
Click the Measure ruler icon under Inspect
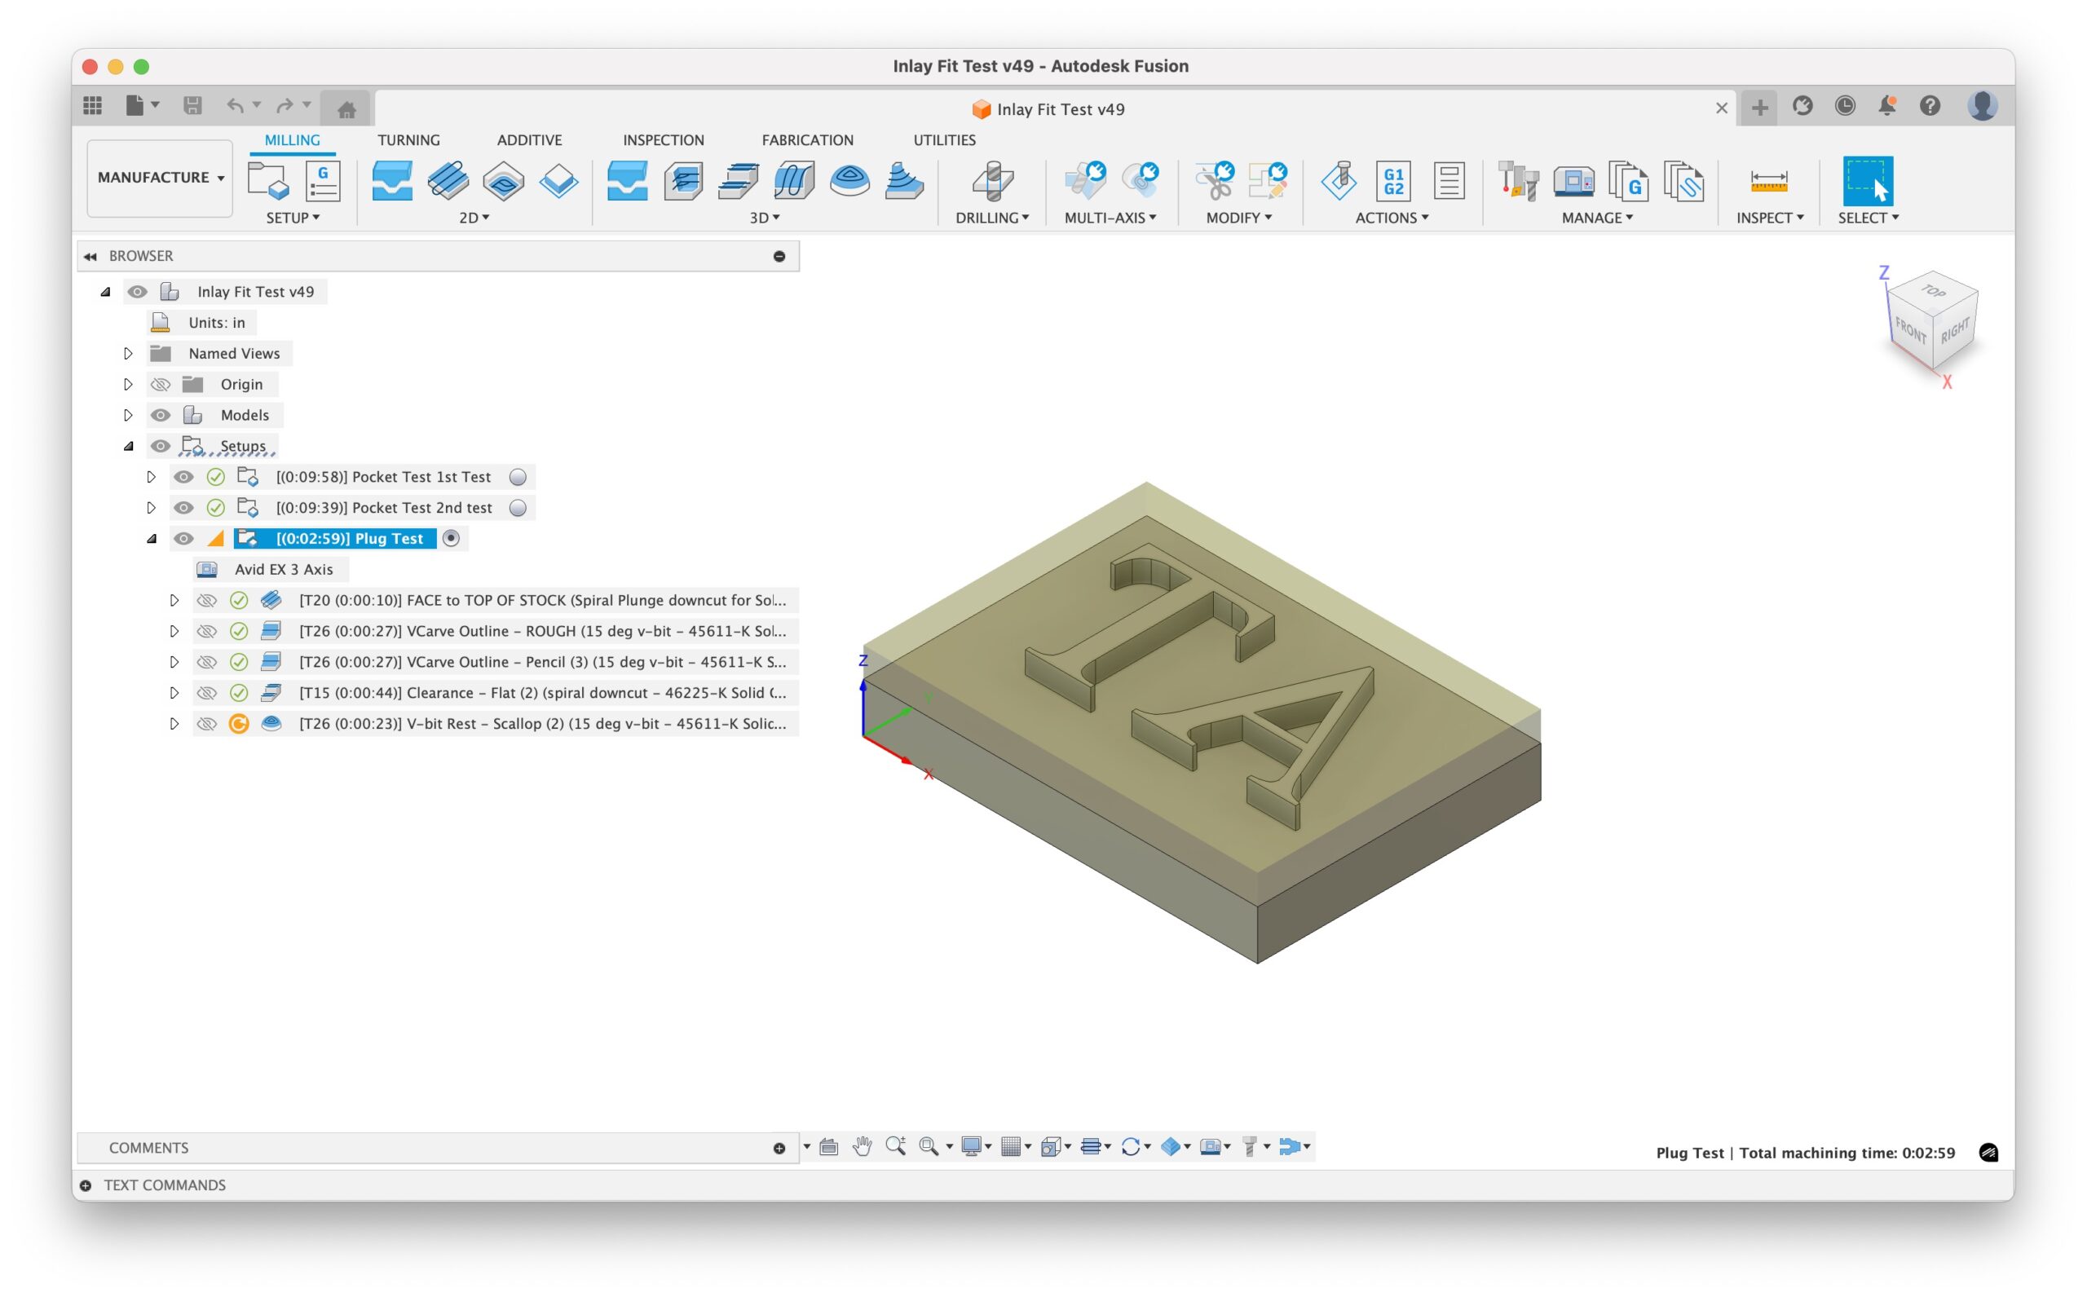pyautogui.click(x=1768, y=180)
